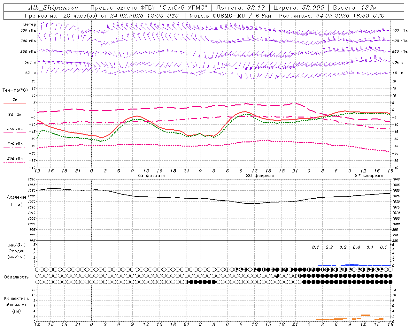409x327 pixels.
Task: Select the Td 2м dew point legend entry
Action: point(15,115)
